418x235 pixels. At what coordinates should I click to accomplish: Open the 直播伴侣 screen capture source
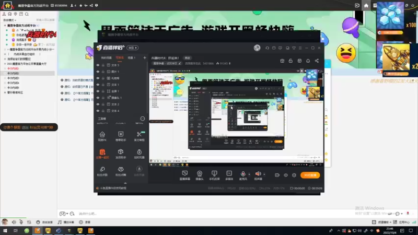(x=185, y=175)
